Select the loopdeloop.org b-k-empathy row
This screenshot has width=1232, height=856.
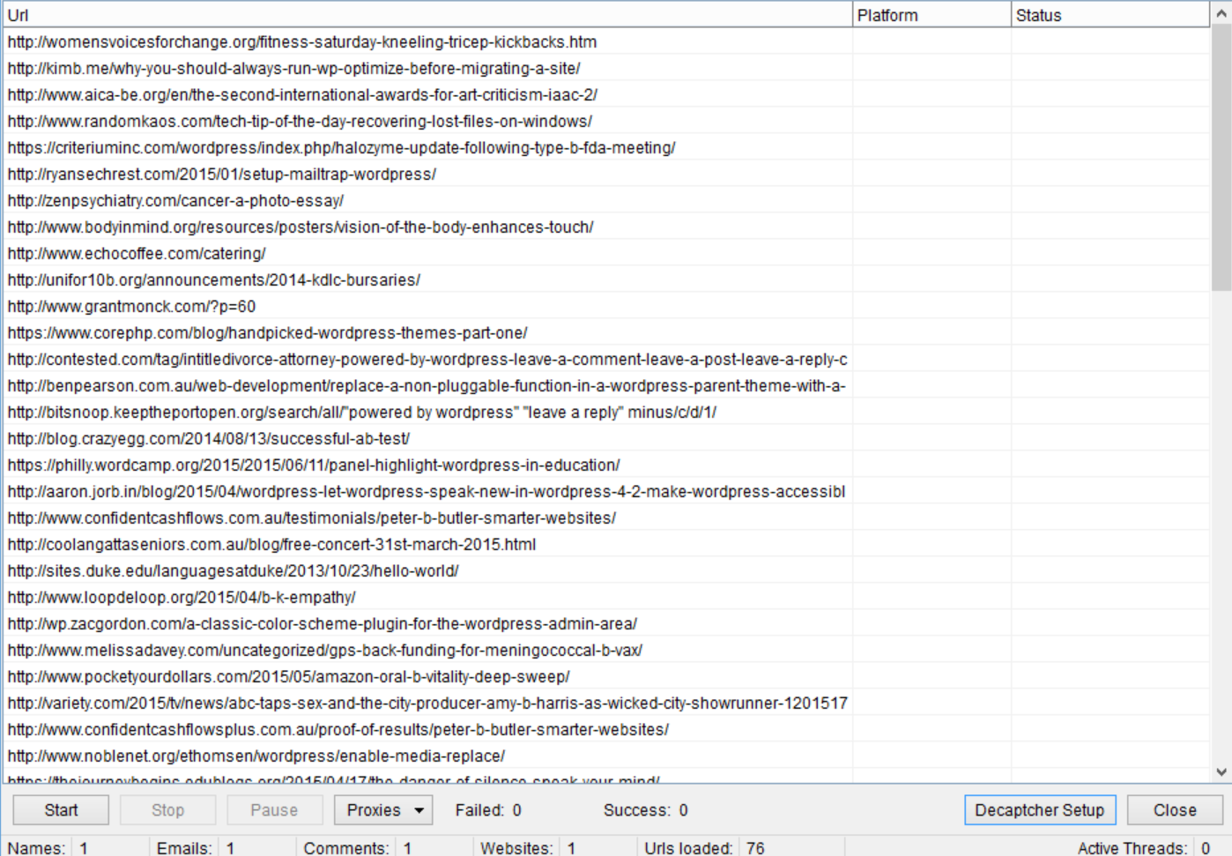pyautogui.click(x=182, y=598)
